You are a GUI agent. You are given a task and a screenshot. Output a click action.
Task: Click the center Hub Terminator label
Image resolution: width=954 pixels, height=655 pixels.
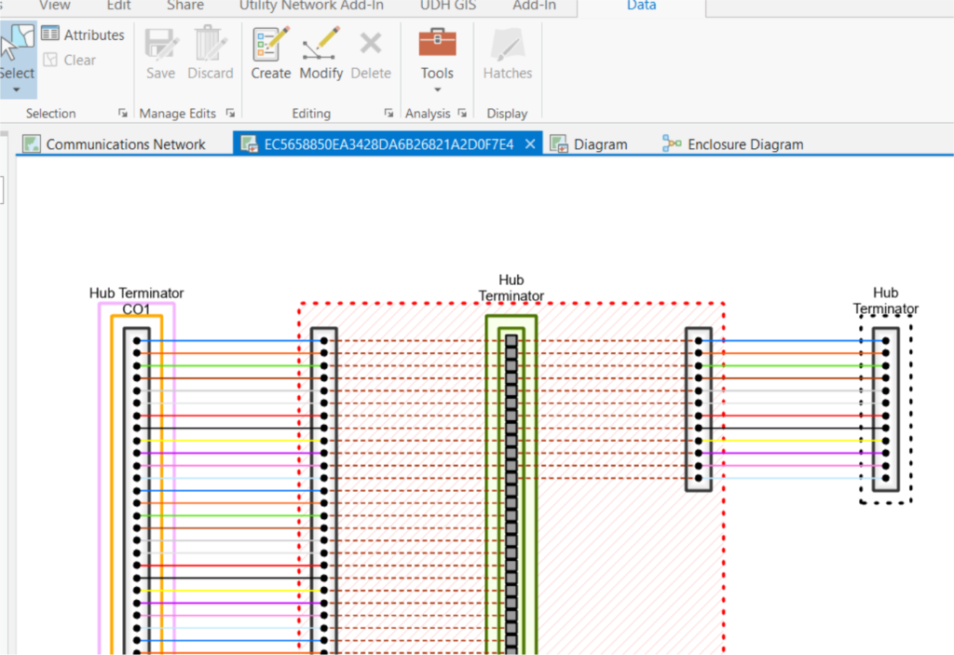(x=511, y=288)
